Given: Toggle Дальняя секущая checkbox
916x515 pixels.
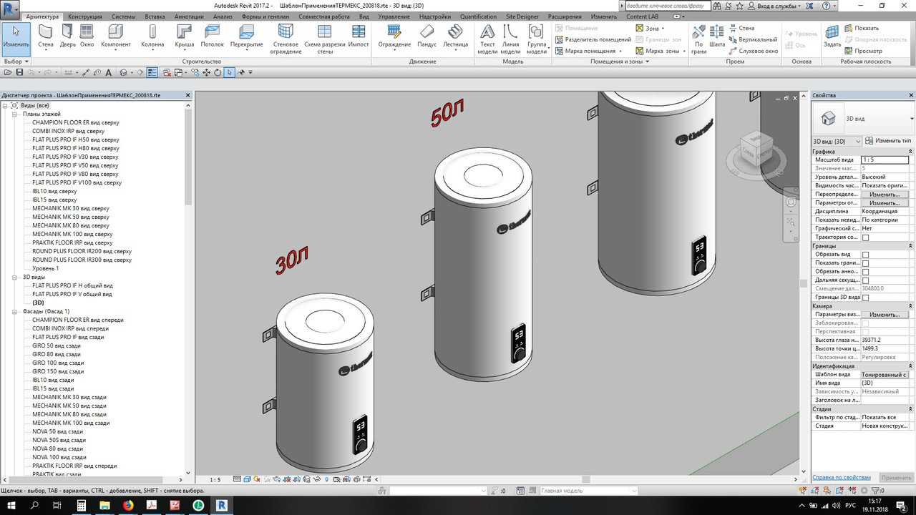Looking at the screenshot, I should point(865,280).
